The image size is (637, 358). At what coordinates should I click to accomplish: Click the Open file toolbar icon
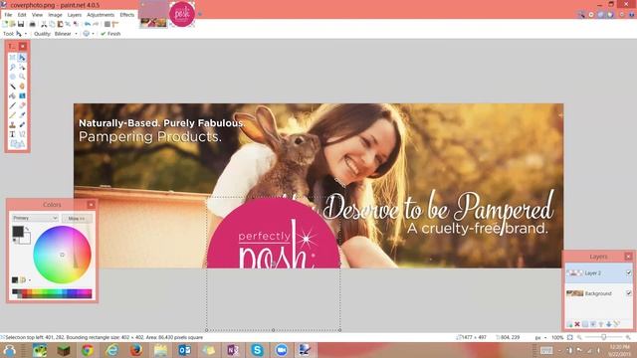tap(12, 24)
